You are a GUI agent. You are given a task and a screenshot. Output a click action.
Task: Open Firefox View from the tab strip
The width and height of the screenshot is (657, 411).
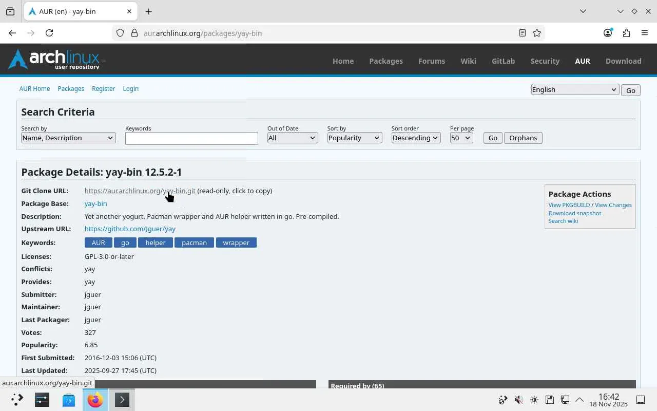(10, 11)
